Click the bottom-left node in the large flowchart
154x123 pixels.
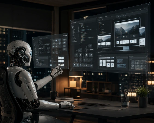point(74,65)
